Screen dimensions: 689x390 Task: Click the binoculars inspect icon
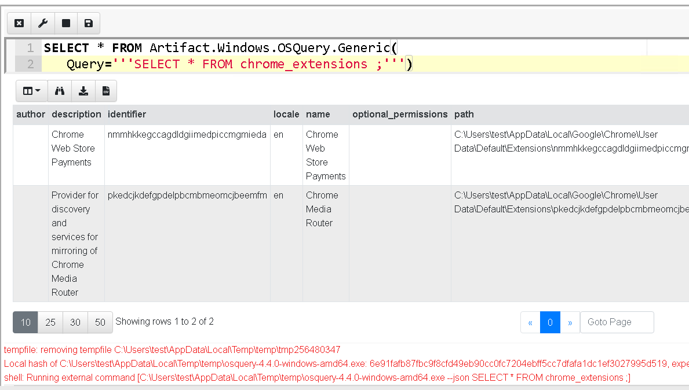(x=60, y=91)
